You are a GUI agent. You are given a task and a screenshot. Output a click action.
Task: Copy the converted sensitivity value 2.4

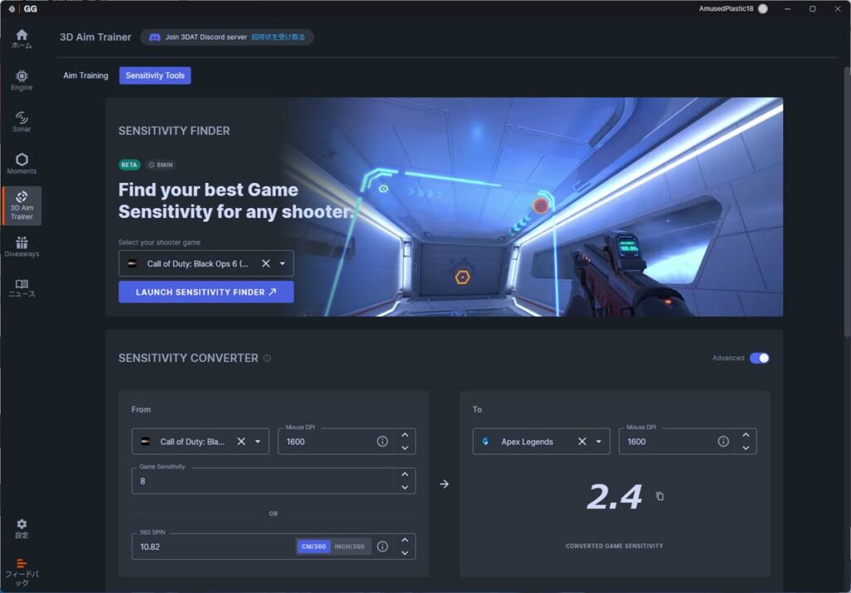[x=660, y=497]
